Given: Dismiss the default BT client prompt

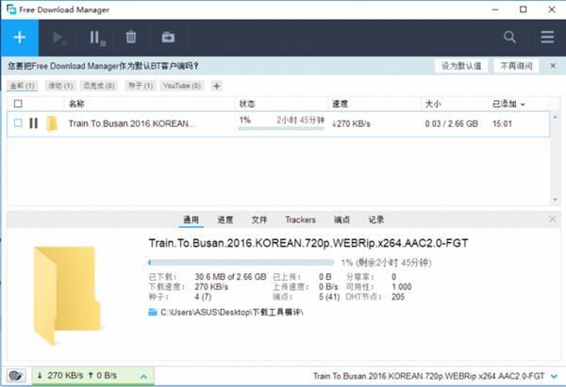Looking at the screenshot, I should point(553,66).
